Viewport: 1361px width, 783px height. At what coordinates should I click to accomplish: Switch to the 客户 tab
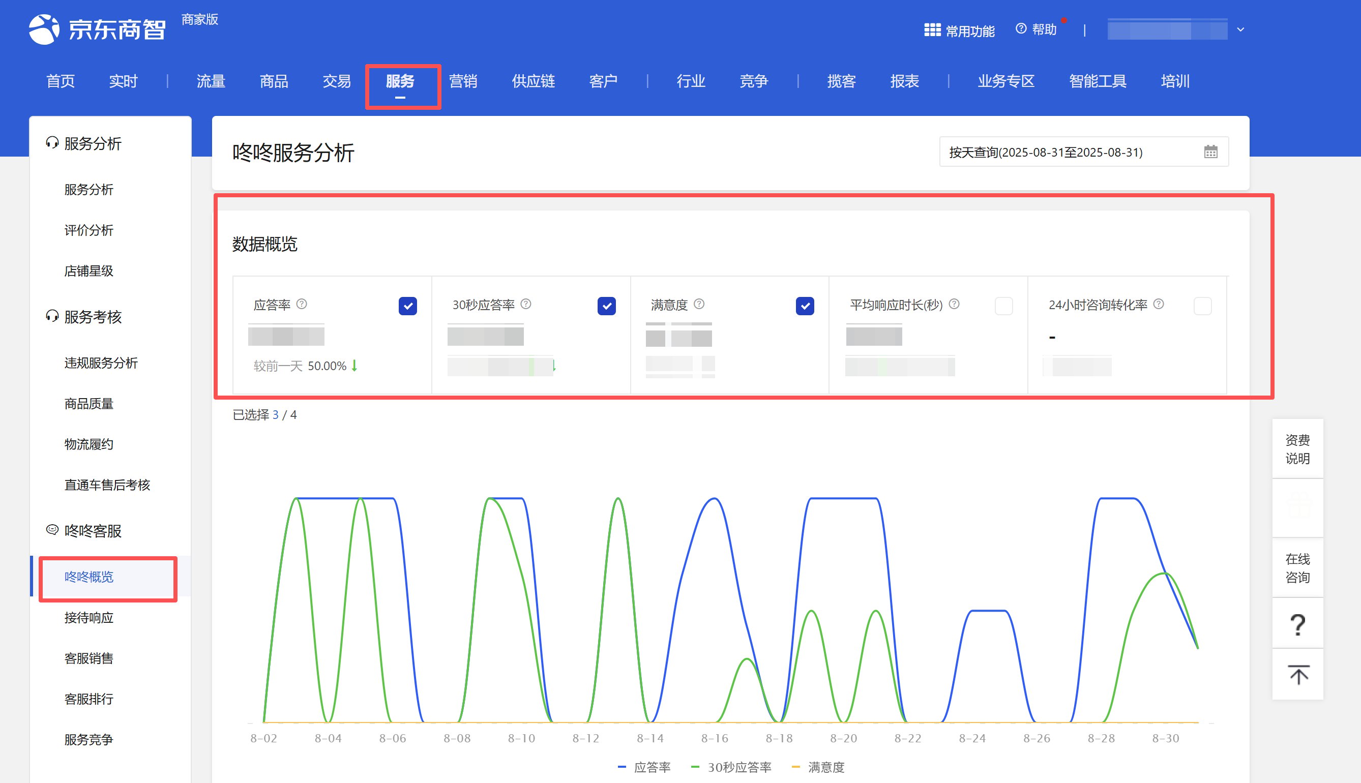603,81
